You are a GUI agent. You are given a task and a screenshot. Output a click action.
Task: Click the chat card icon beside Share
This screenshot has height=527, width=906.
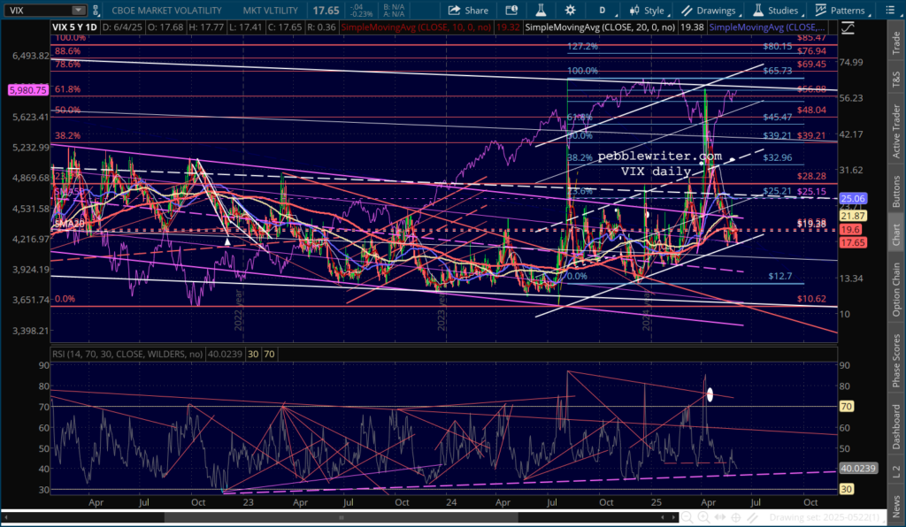click(x=510, y=11)
